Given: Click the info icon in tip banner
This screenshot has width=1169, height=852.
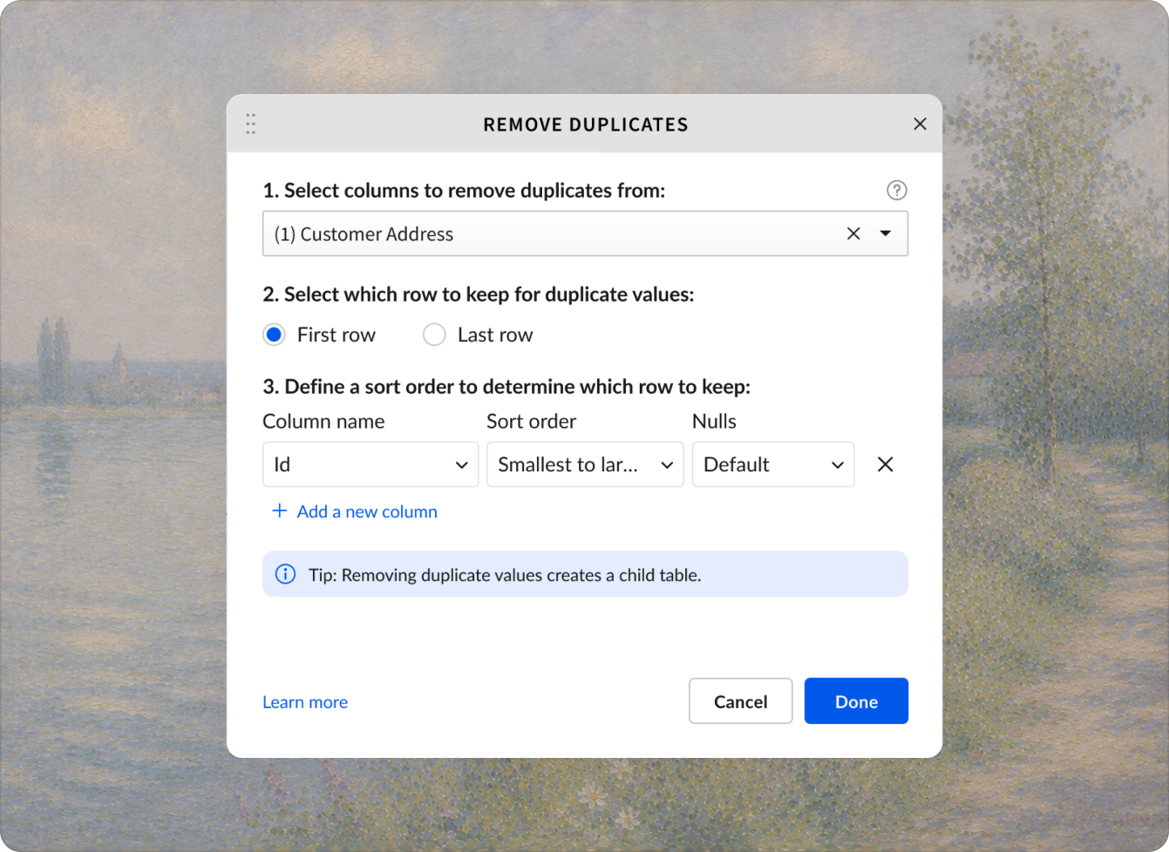Looking at the screenshot, I should 285,574.
